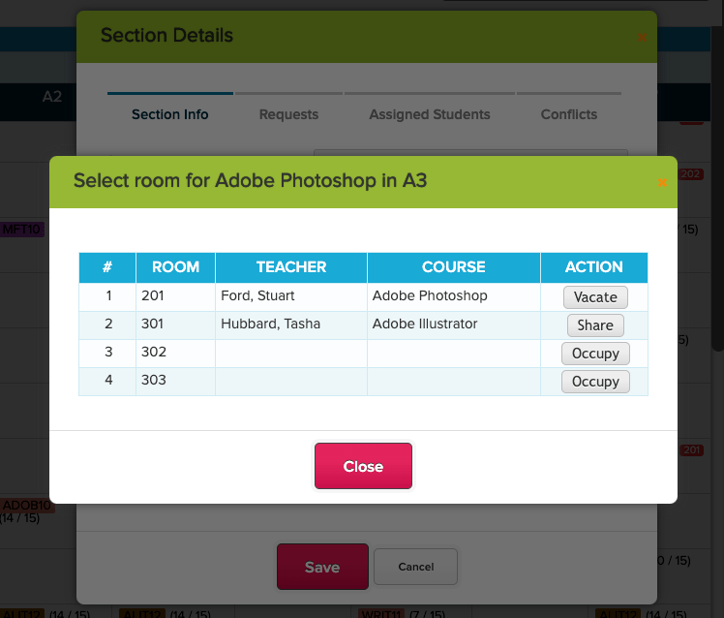Viewport: 724px width, 618px height.
Task: Dismiss Section Details panel using its X icon
Action: (x=642, y=37)
